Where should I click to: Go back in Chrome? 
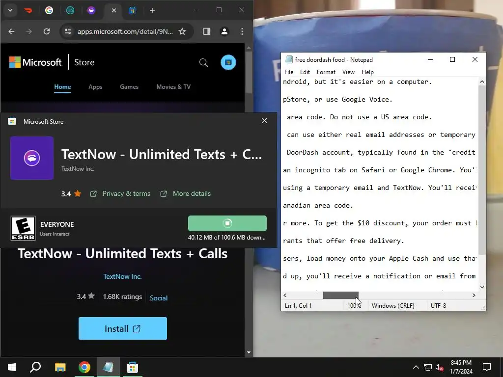click(11, 31)
